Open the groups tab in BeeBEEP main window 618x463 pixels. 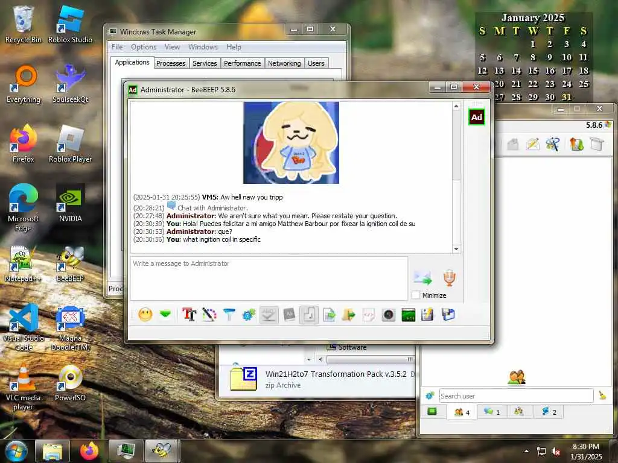click(x=518, y=412)
